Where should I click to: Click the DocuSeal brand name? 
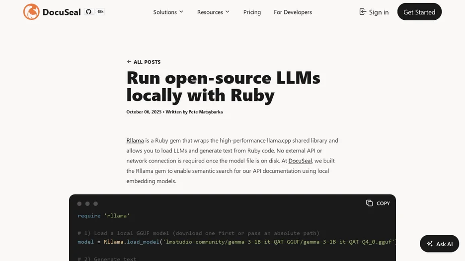tap(62, 12)
